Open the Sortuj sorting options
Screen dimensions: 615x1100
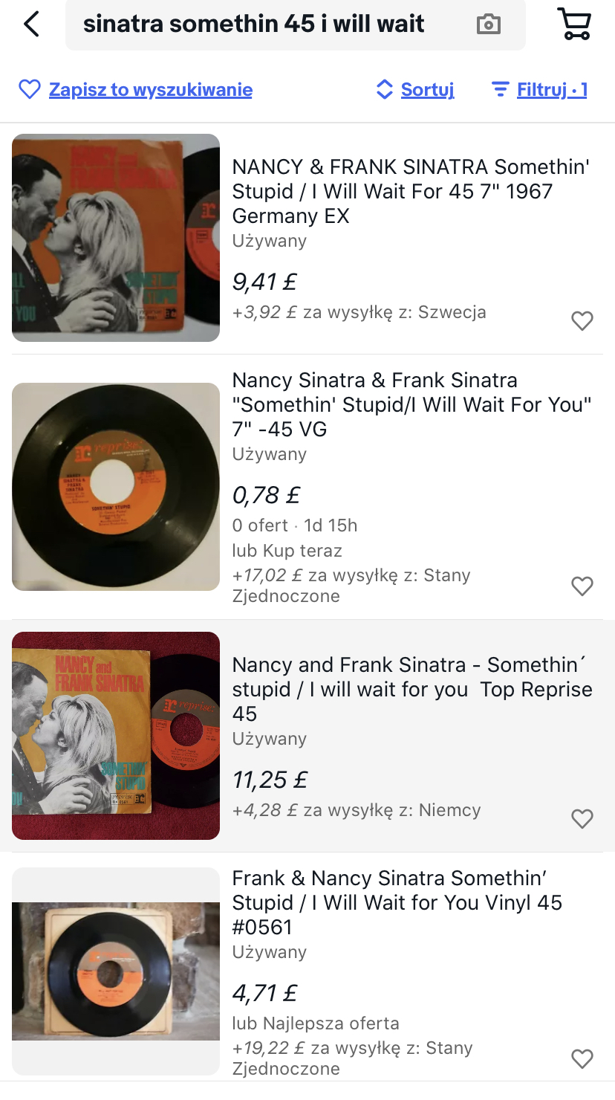[x=427, y=90]
